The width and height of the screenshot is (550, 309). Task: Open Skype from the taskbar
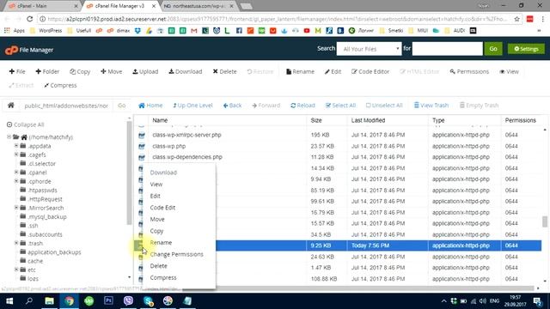click(148, 301)
